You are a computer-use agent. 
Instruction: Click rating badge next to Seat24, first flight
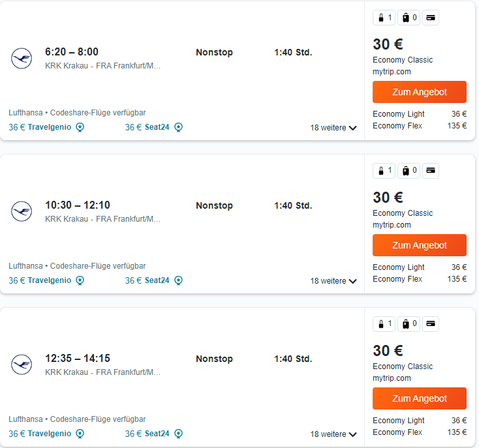(x=178, y=127)
